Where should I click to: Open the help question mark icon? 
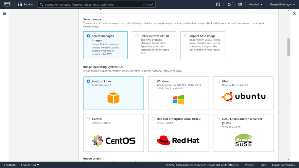240,4
